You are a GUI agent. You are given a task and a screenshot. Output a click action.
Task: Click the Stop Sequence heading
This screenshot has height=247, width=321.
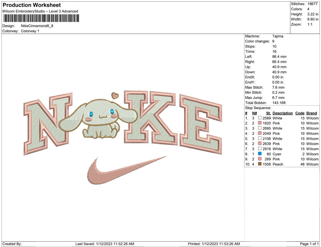tap(258, 108)
